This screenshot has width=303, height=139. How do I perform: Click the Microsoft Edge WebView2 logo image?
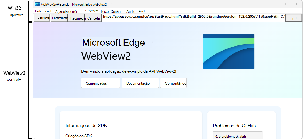tap(229, 52)
